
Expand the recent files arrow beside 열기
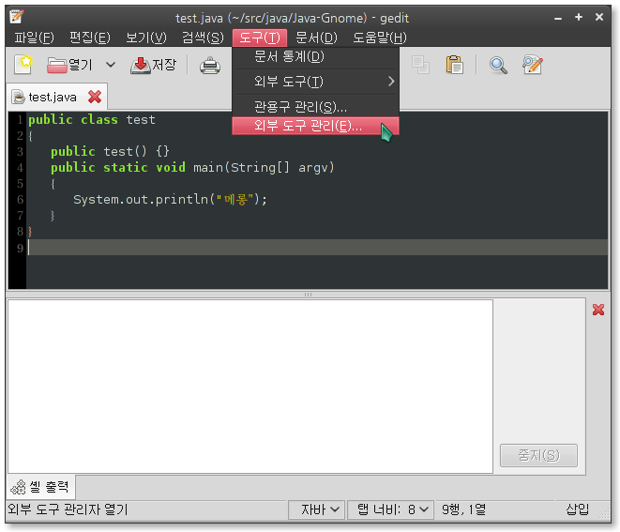(x=111, y=65)
